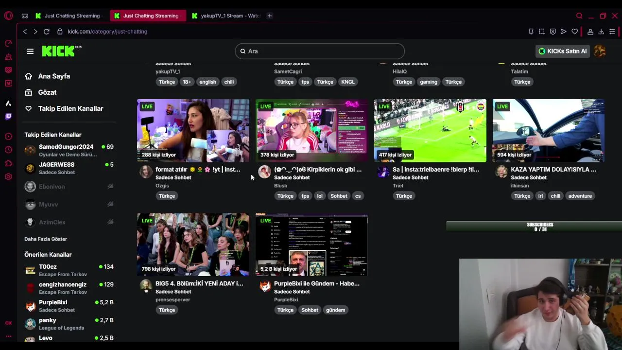Click the 'KICKs Satın Al' button
The image size is (622, 350).
click(562, 51)
